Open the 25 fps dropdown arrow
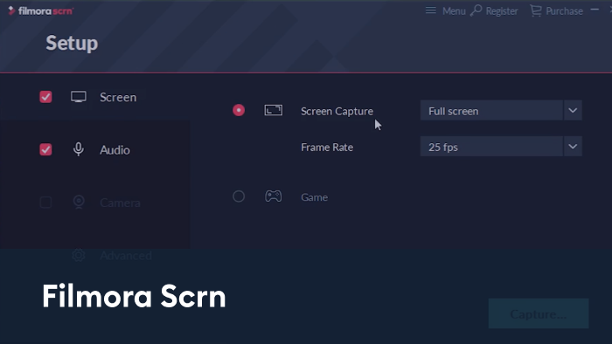Image resolution: width=612 pixels, height=344 pixels. (573, 146)
